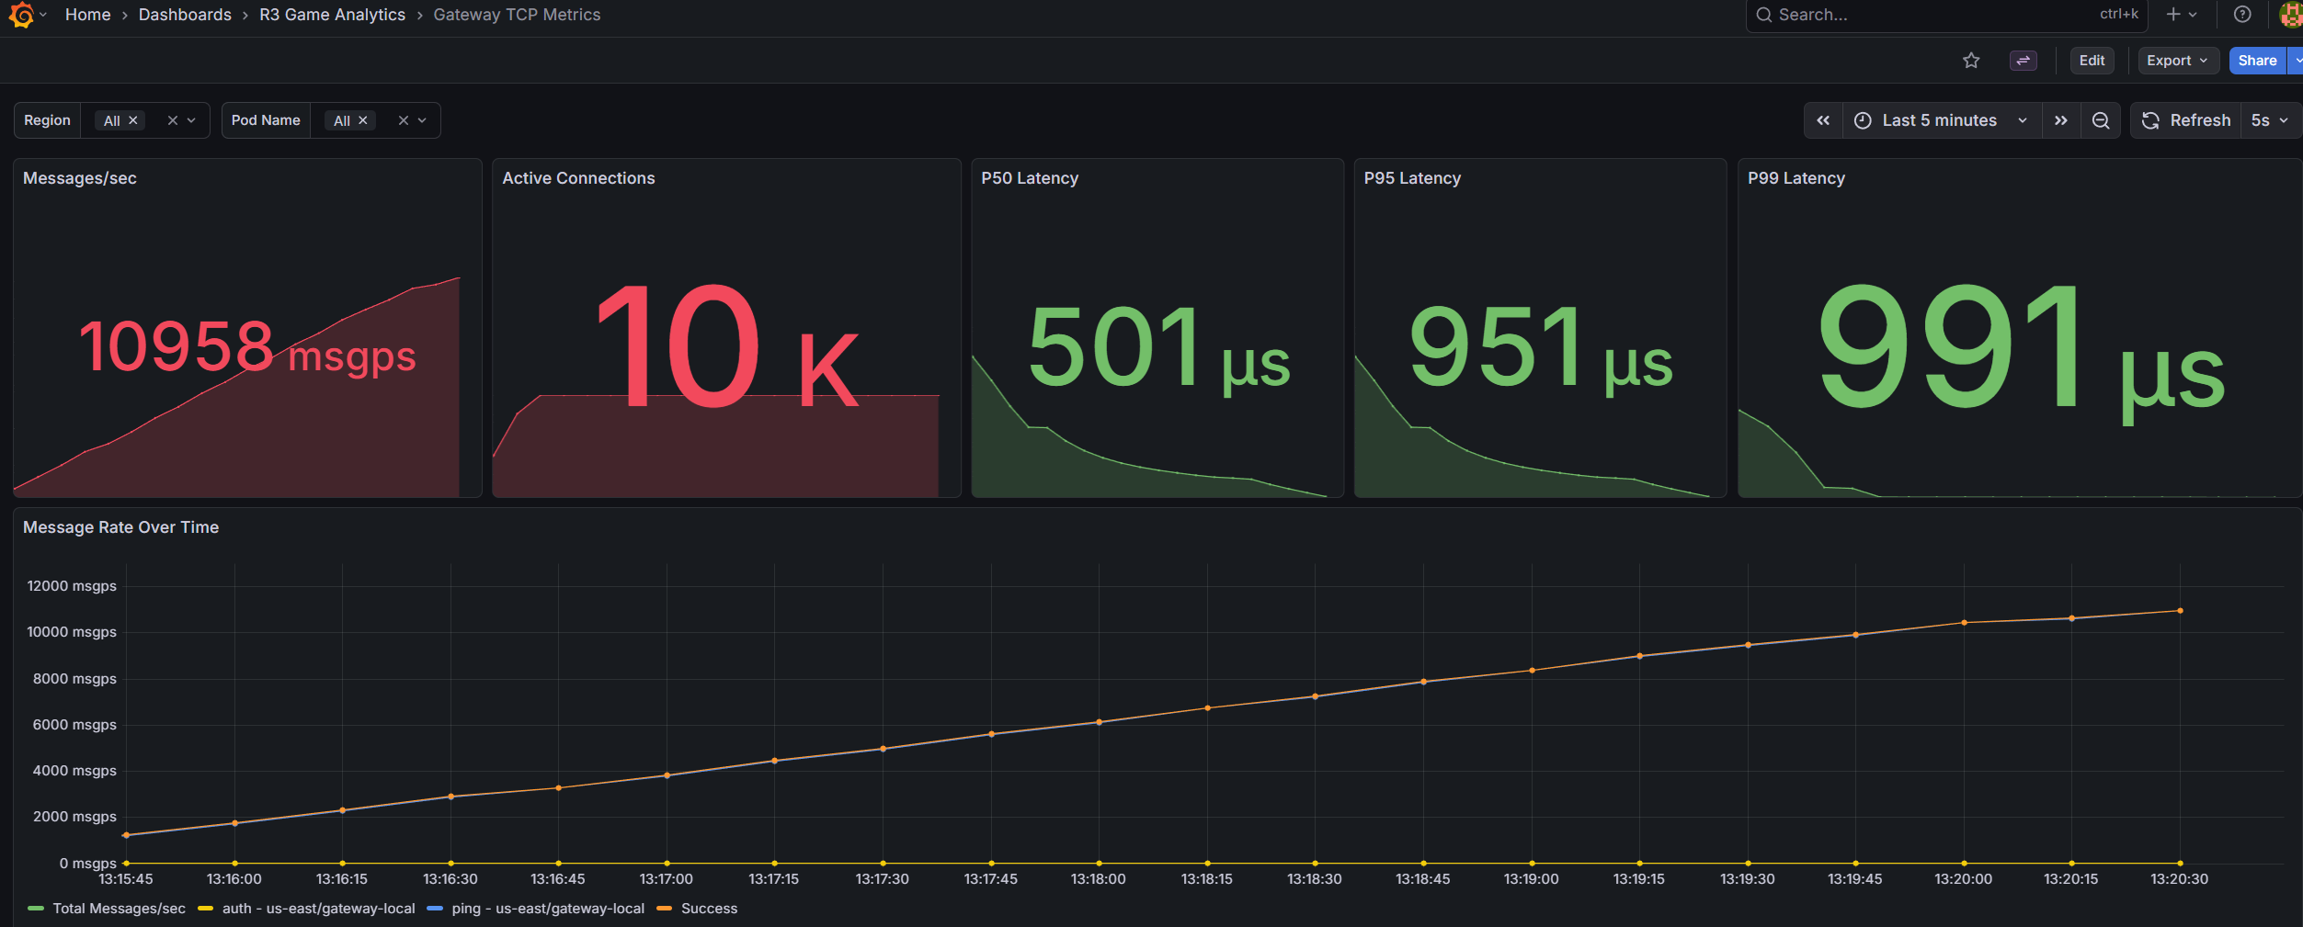Open the Grafana home logo menu

pyautogui.click(x=22, y=15)
